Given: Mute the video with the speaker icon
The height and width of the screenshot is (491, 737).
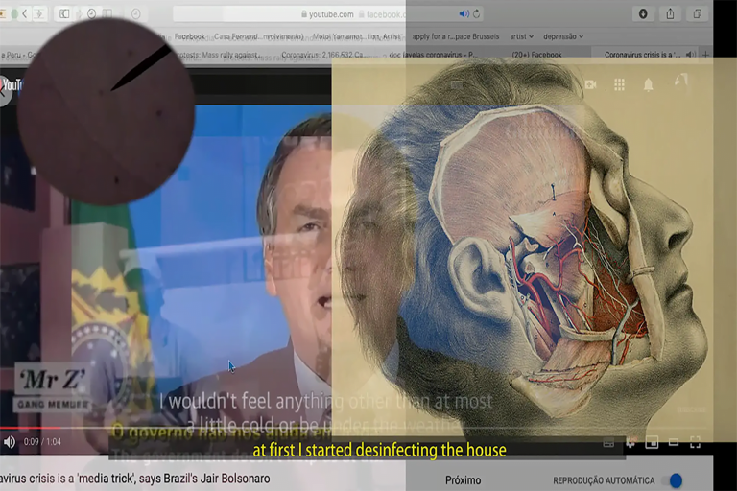Looking at the screenshot, I should [10, 442].
